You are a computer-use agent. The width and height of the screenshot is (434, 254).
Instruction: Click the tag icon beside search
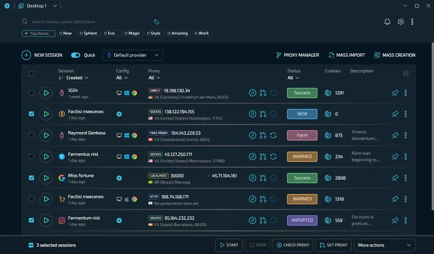tap(157, 22)
